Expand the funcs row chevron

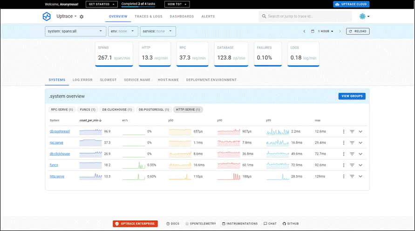361,165
